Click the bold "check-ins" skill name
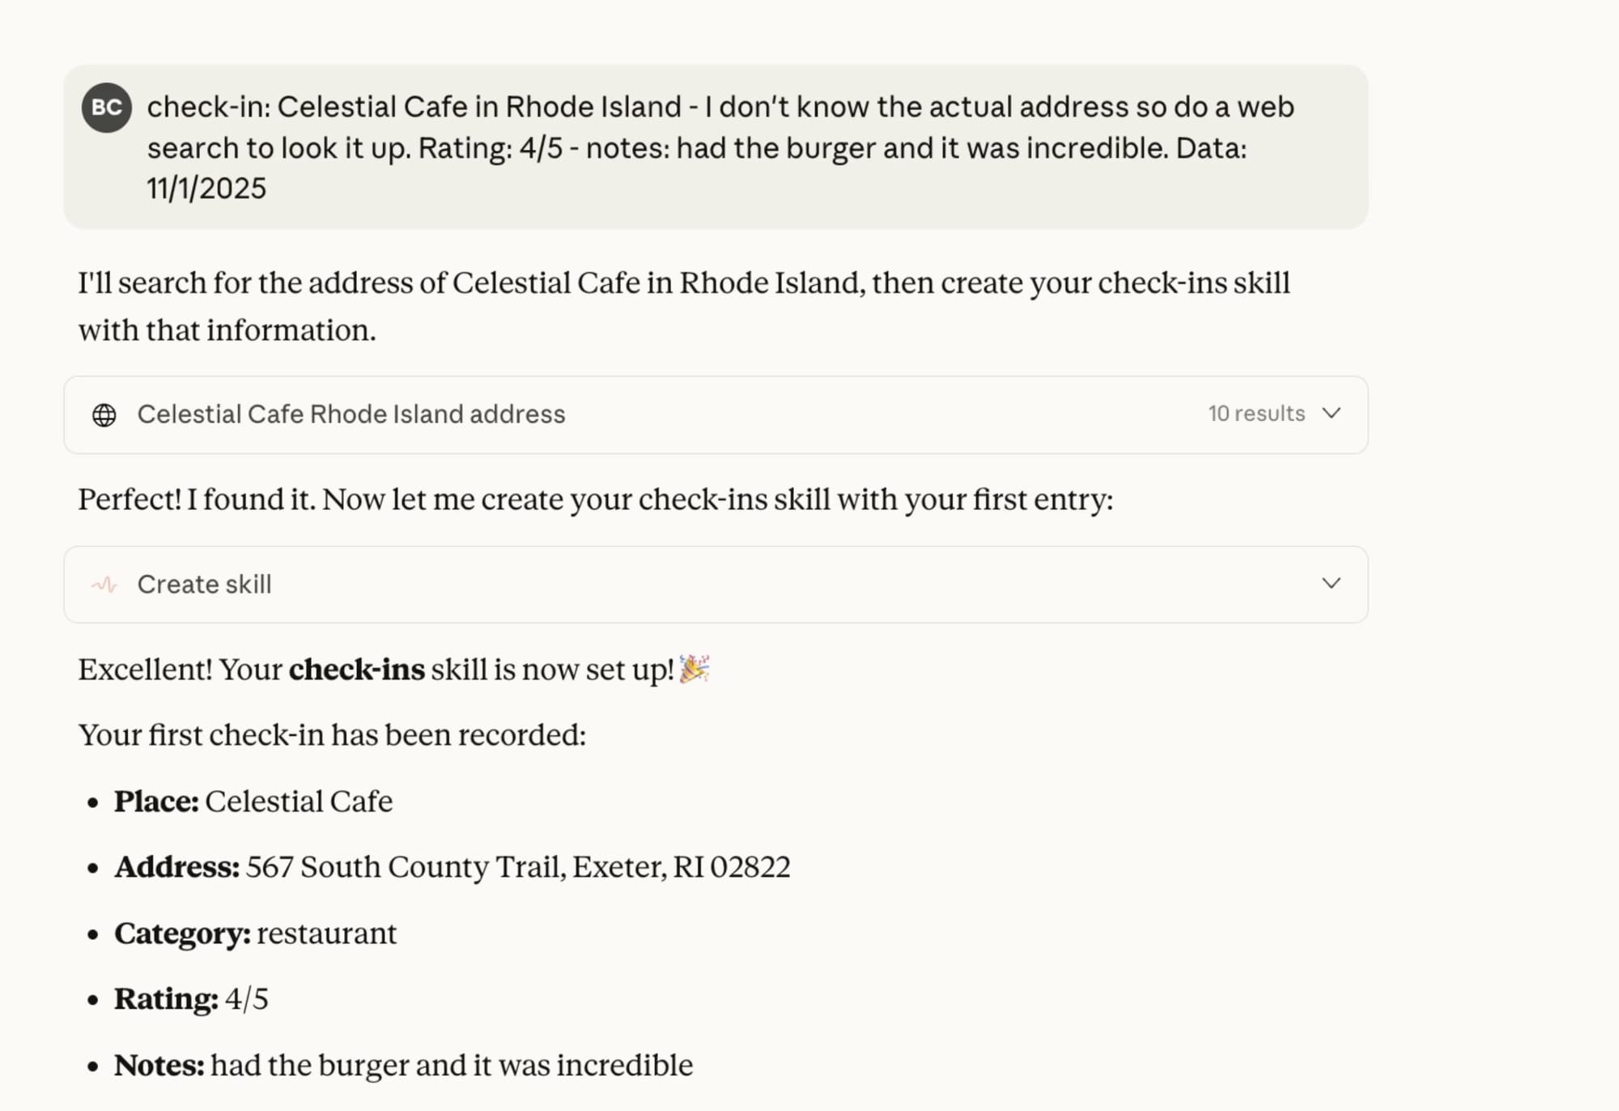The image size is (1619, 1111). pos(356,670)
